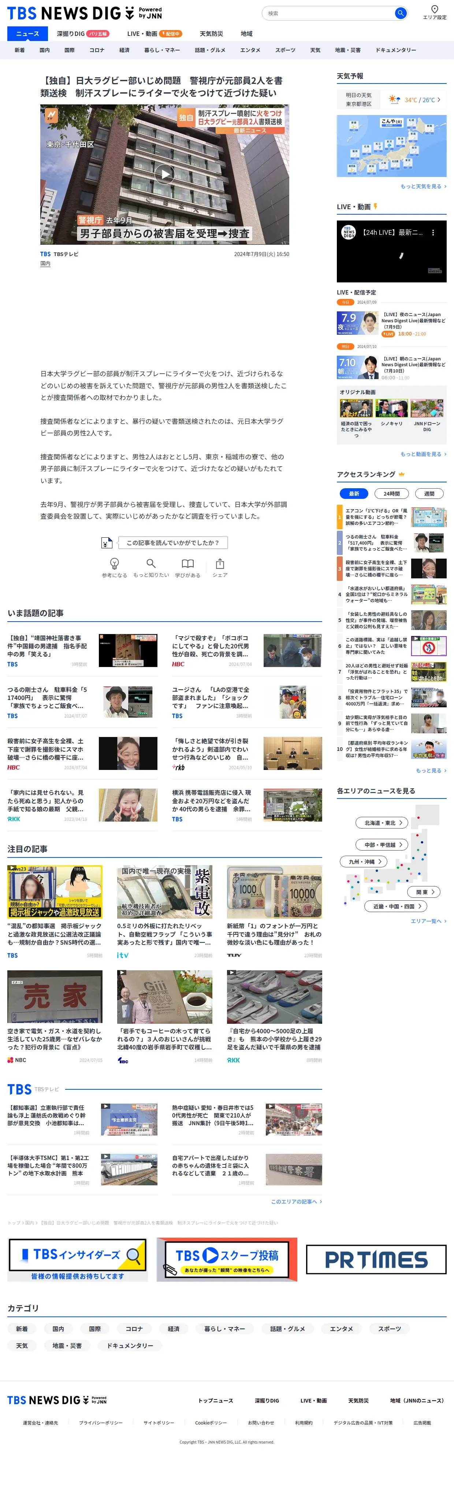This screenshot has height=1493, width=454.
Task: Click the PR TIMES banner
Action: coord(376,1259)
